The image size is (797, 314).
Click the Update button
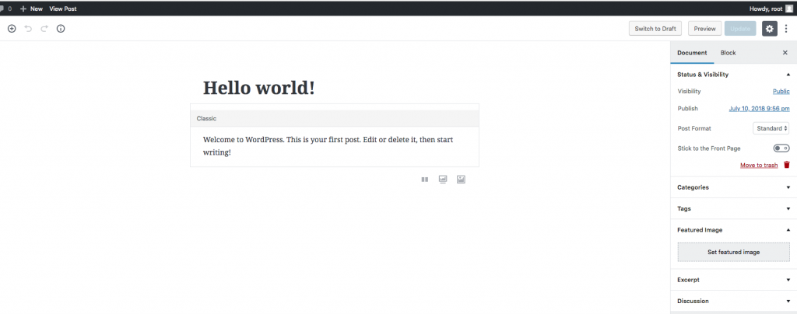point(740,29)
